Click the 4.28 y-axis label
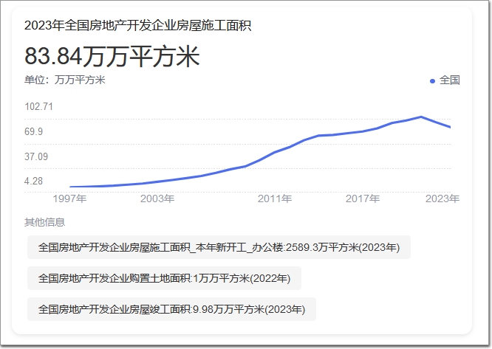Screen dimensions: 492x349 [x=35, y=181]
